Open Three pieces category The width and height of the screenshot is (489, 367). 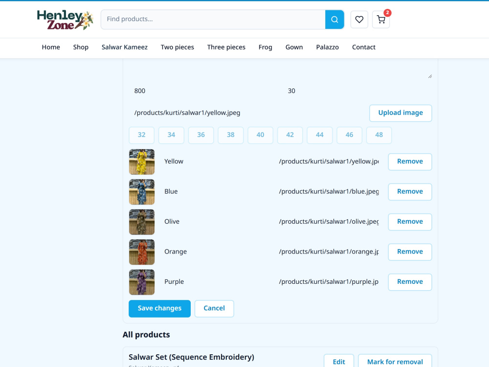226,47
